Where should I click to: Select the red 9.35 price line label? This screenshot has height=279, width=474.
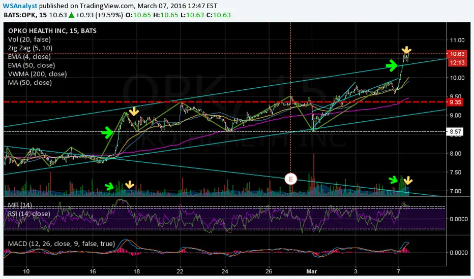coord(455,102)
